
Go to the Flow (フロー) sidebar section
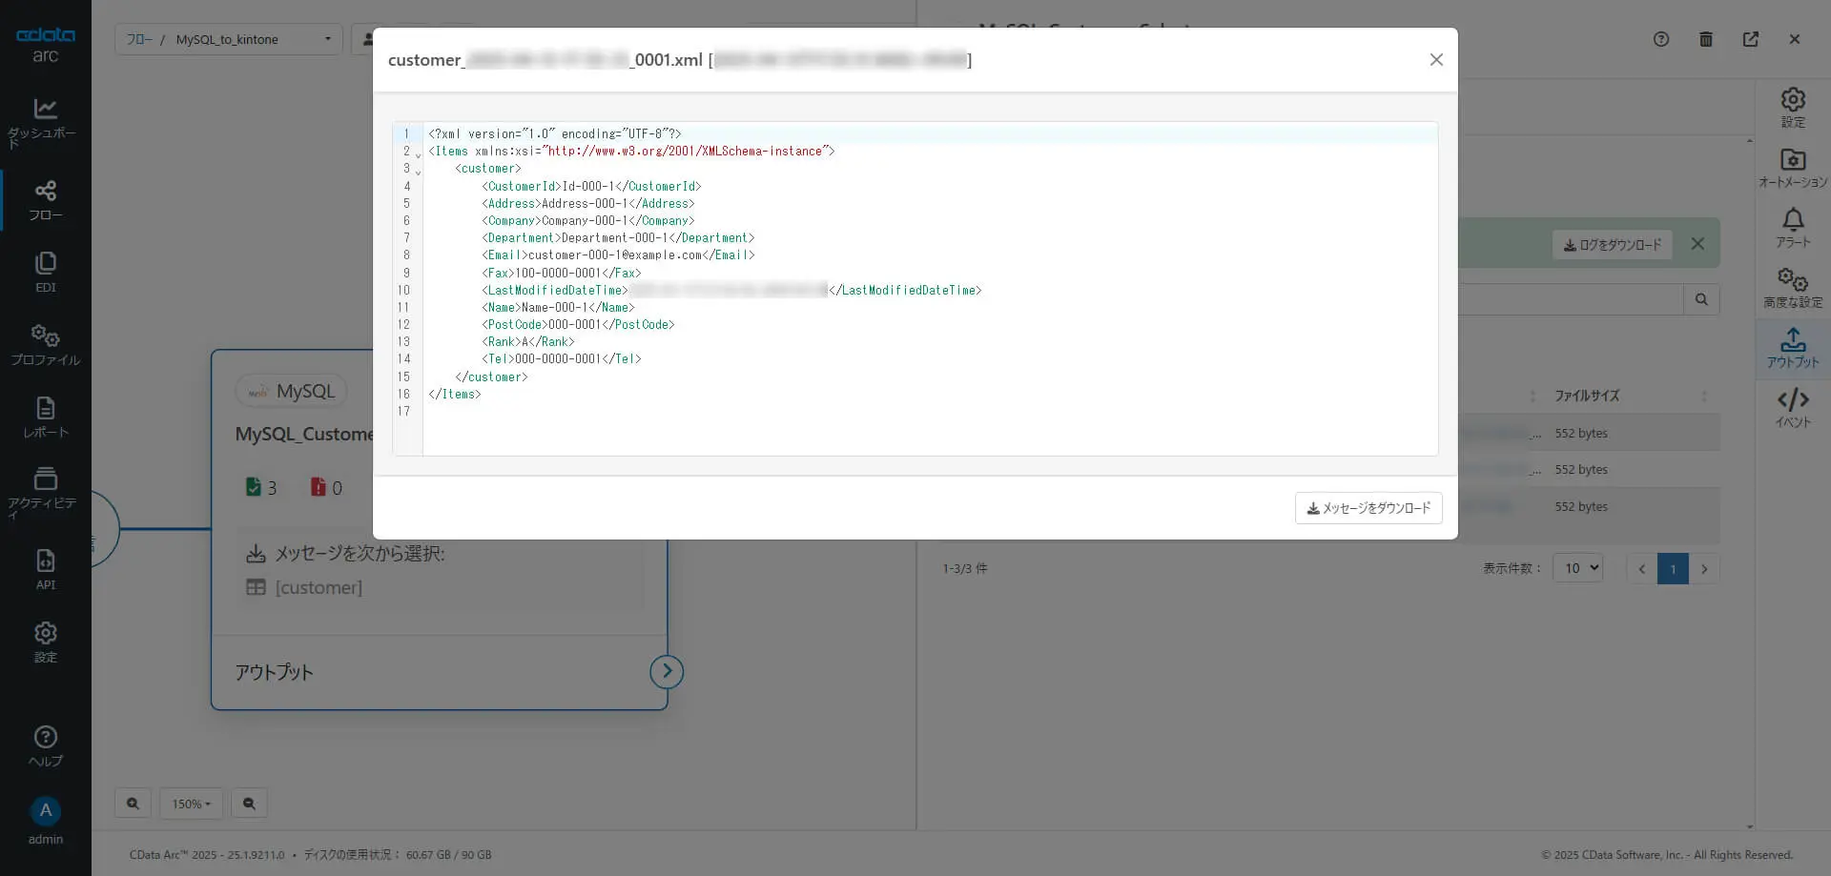click(x=45, y=200)
